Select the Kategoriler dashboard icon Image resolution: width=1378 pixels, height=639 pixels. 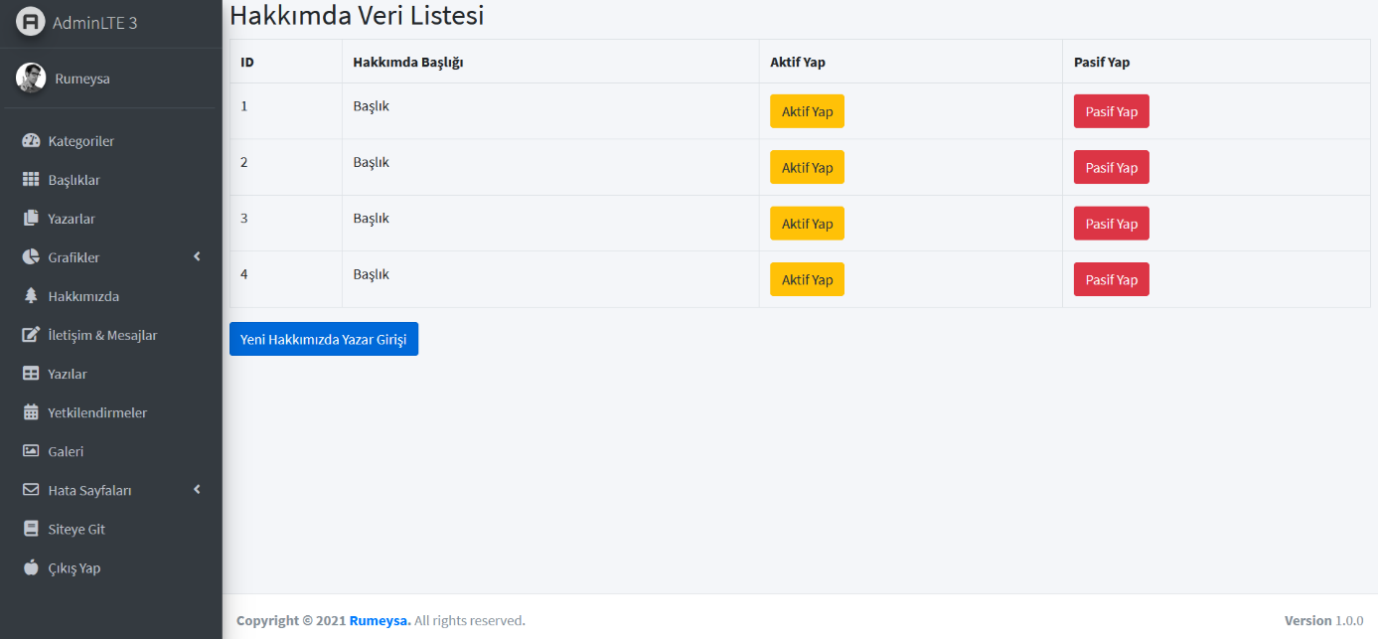(31, 140)
